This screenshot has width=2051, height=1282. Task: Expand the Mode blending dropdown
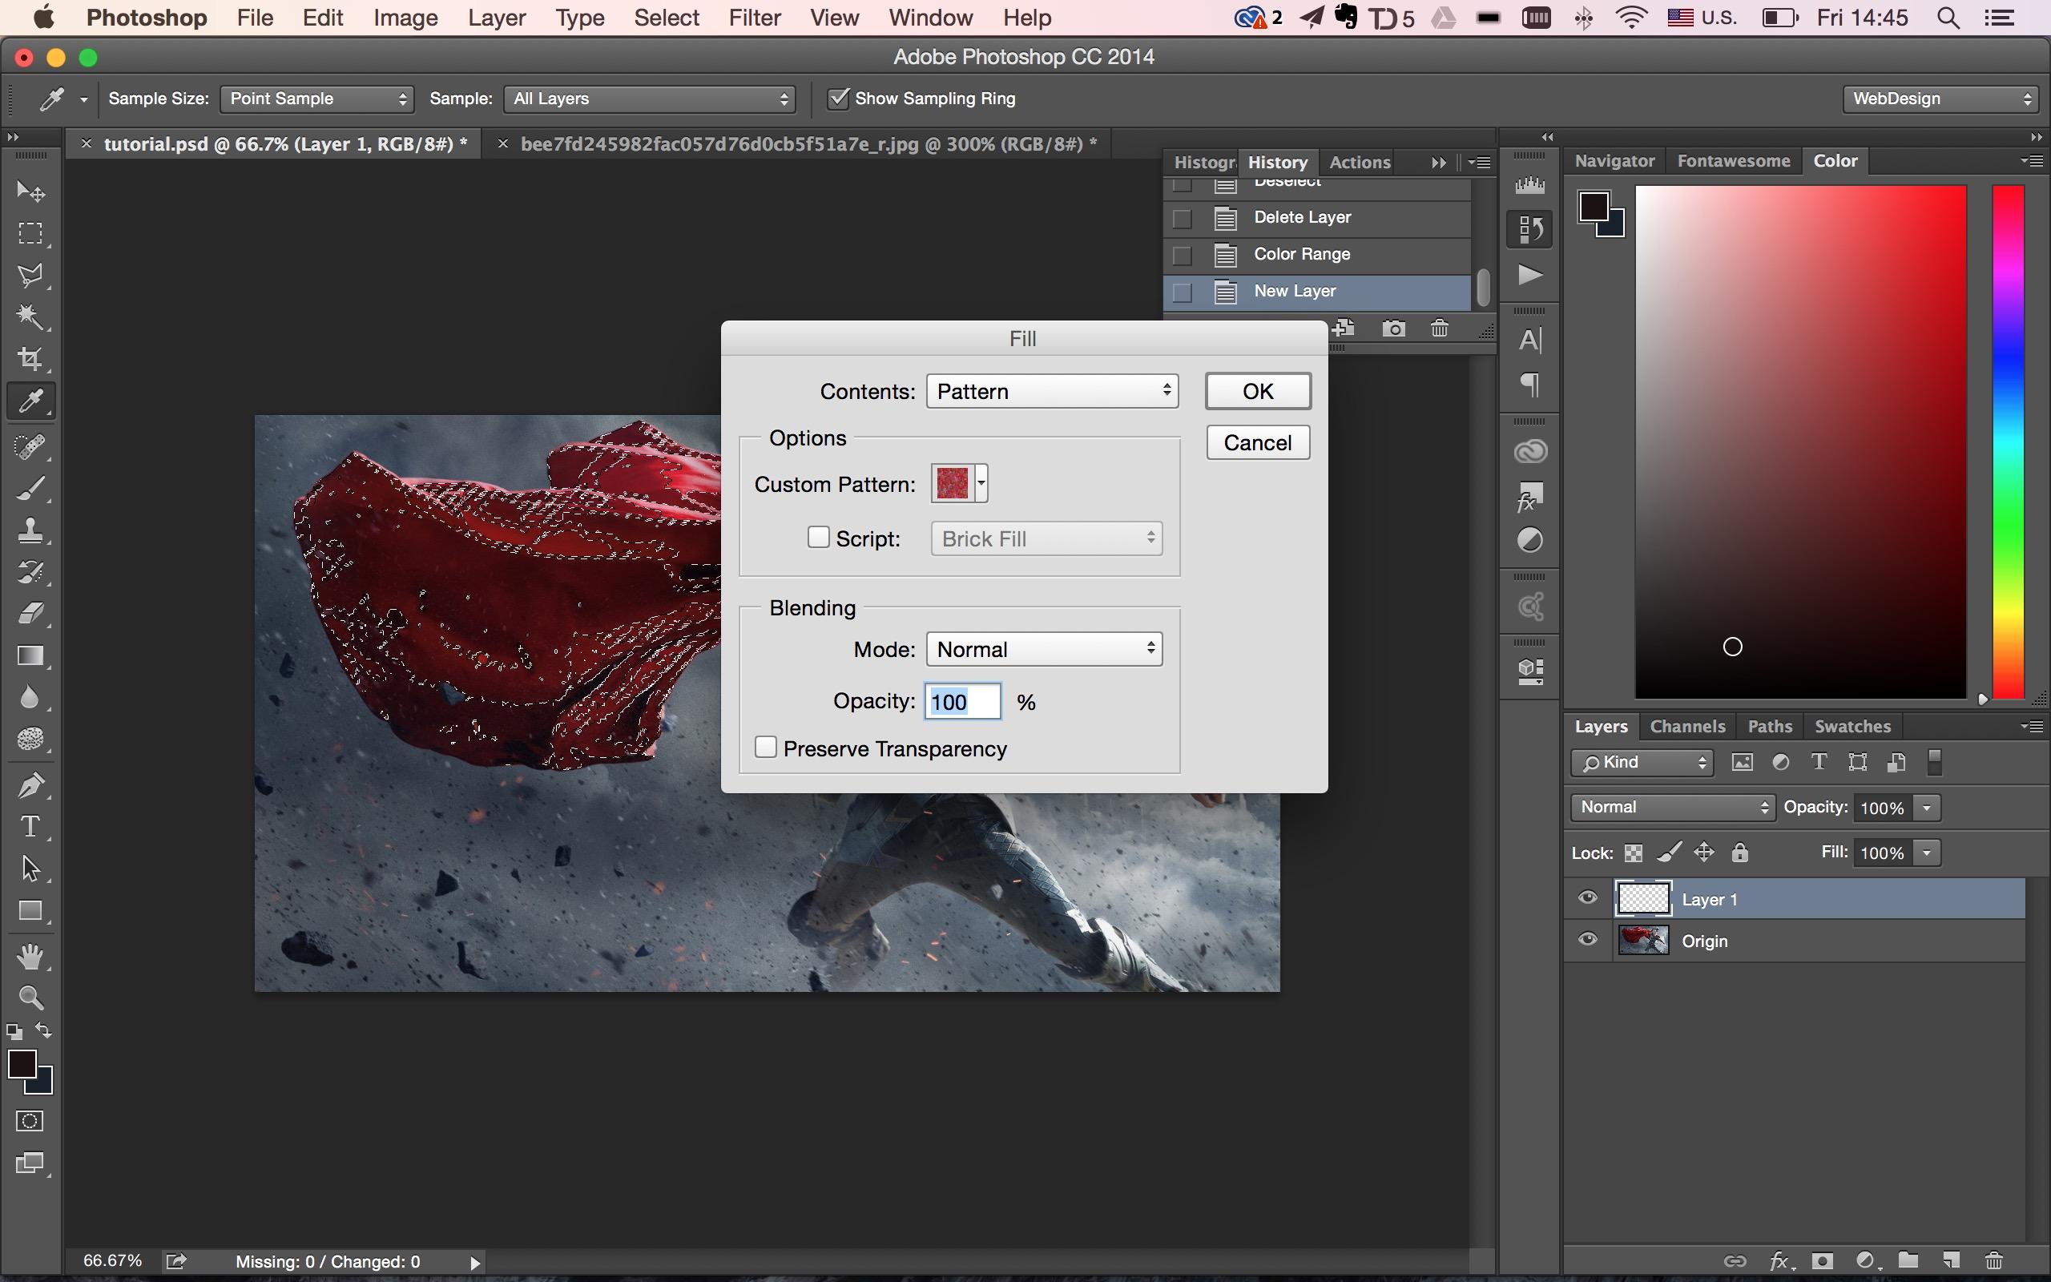coord(1042,648)
